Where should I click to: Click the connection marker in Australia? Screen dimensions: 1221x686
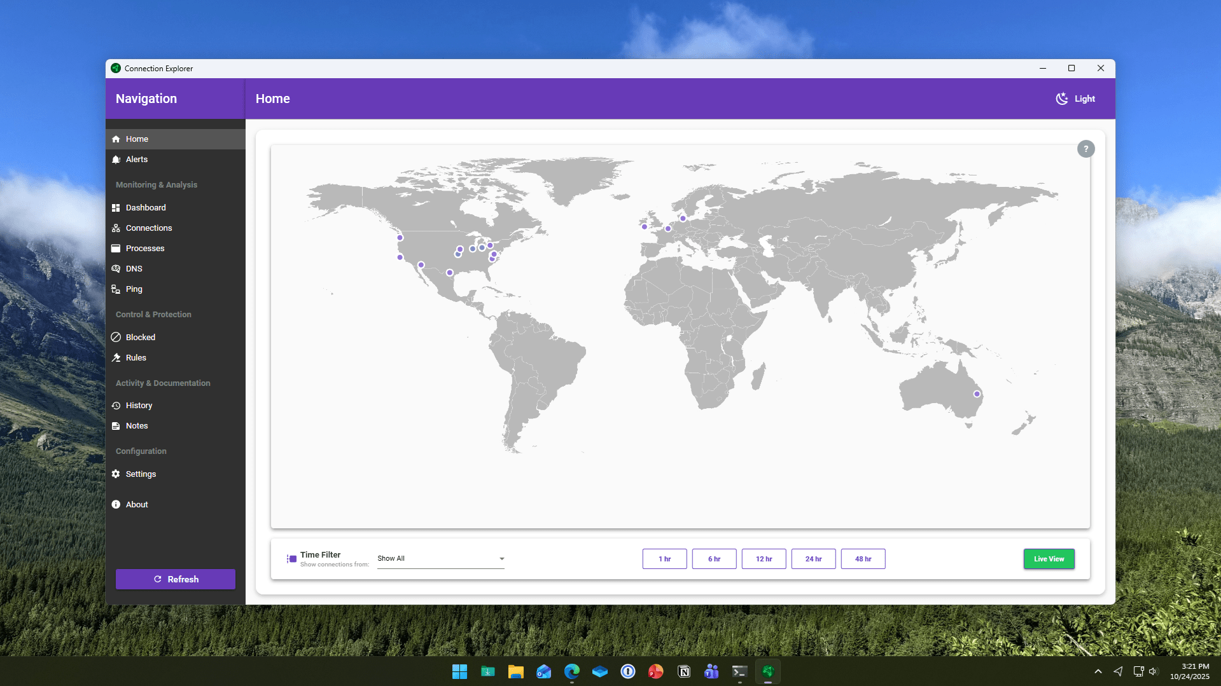pyautogui.click(x=977, y=394)
